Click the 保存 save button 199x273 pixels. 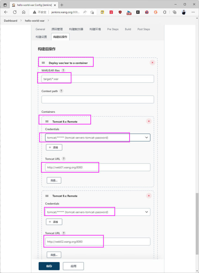[49, 266]
